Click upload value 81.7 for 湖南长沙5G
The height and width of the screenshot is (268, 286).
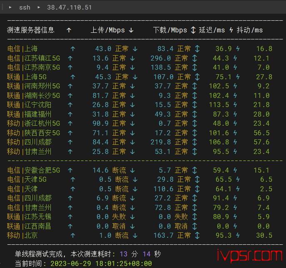(100, 96)
